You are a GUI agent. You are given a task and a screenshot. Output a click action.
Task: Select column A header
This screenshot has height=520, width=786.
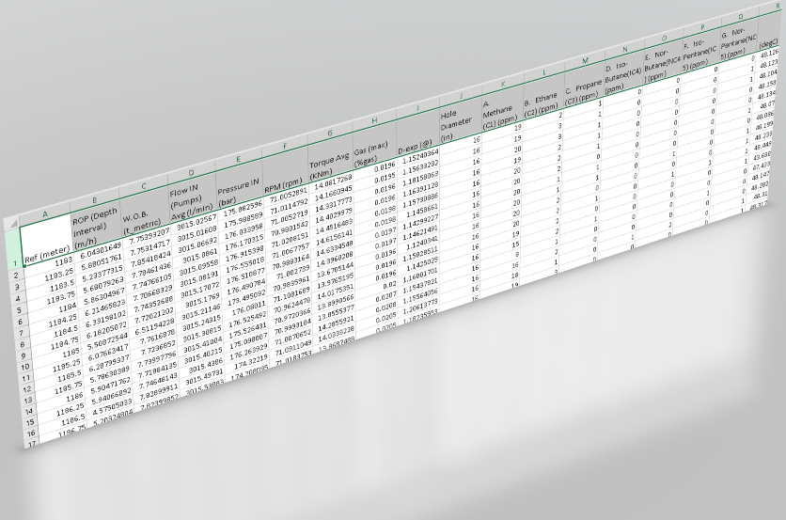click(x=45, y=214)
